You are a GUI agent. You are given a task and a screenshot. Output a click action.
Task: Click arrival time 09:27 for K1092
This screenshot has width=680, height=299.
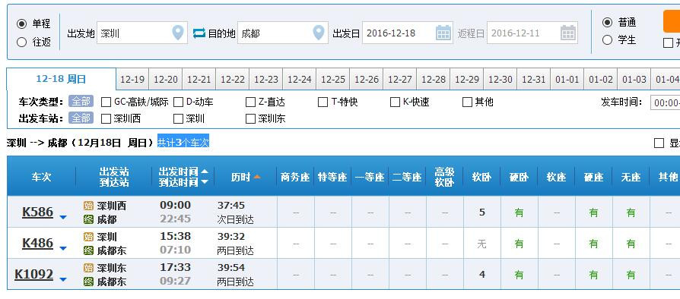tap(175, 281)
